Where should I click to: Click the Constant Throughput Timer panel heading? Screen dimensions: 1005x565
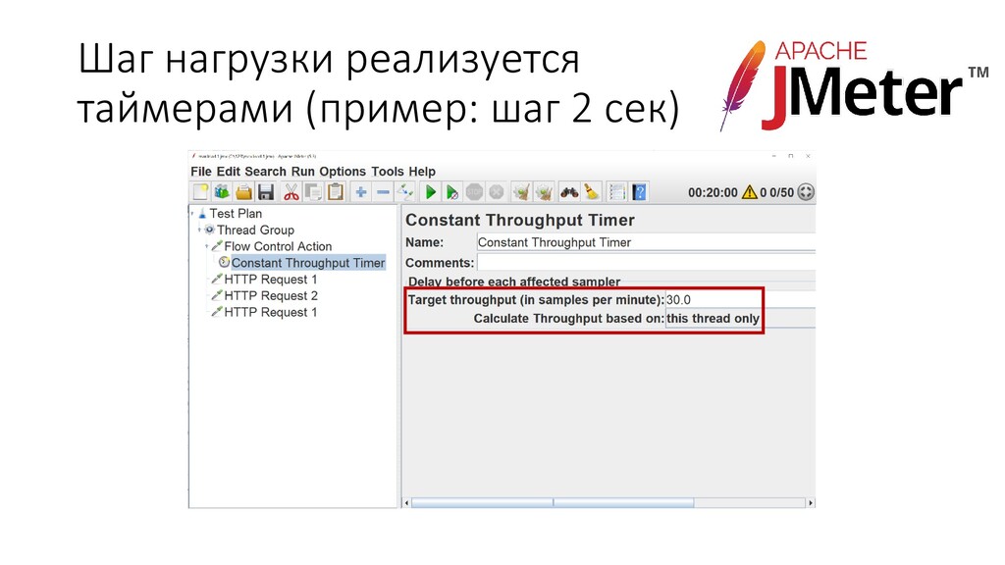tap(520, 221)
